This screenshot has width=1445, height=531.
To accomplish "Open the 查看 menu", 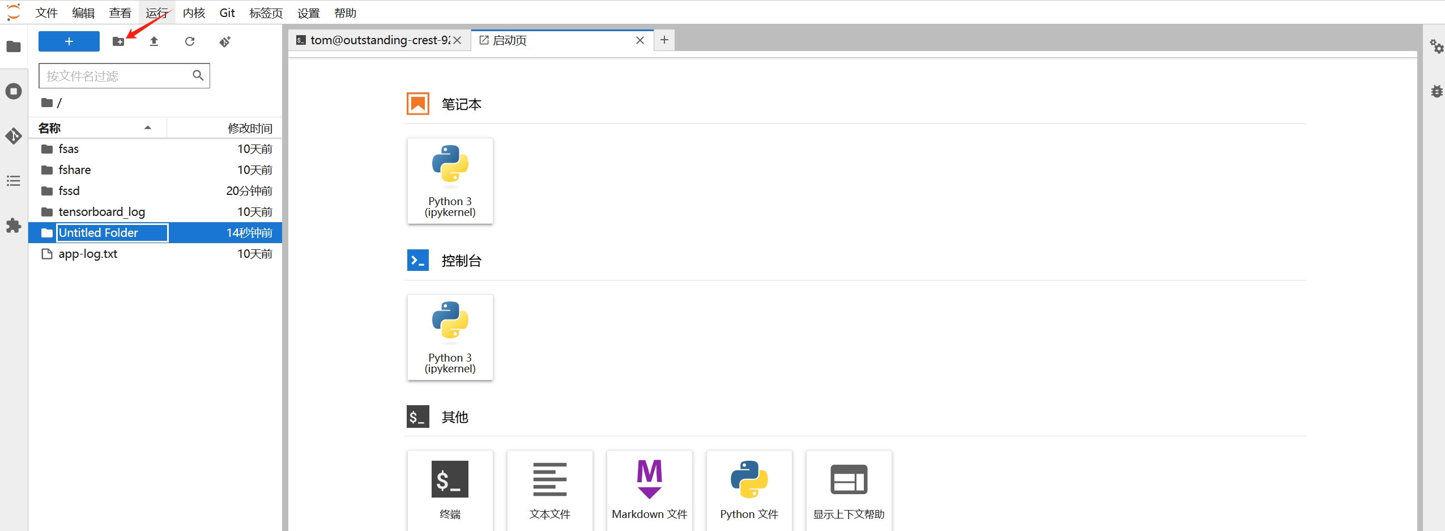I will (120, 12).
